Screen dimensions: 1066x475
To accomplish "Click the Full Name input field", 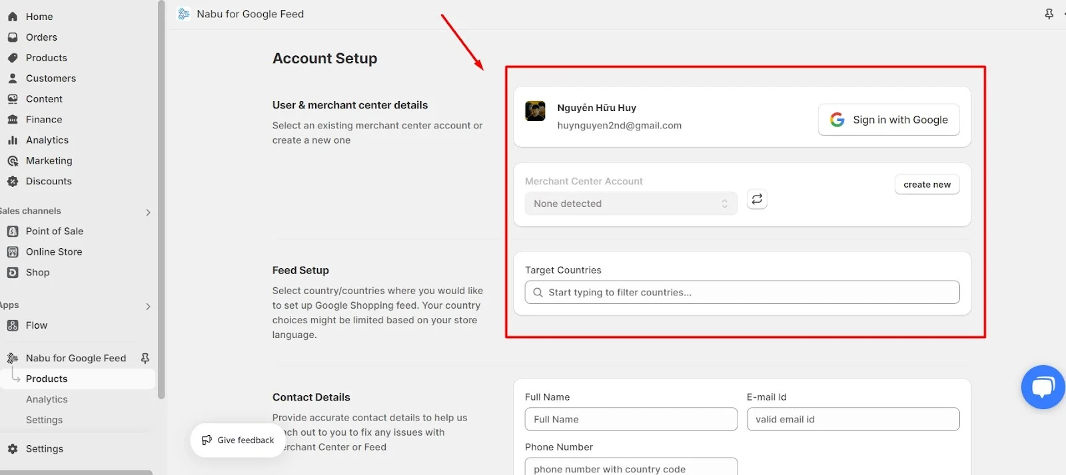I will (x=631, y=419).
